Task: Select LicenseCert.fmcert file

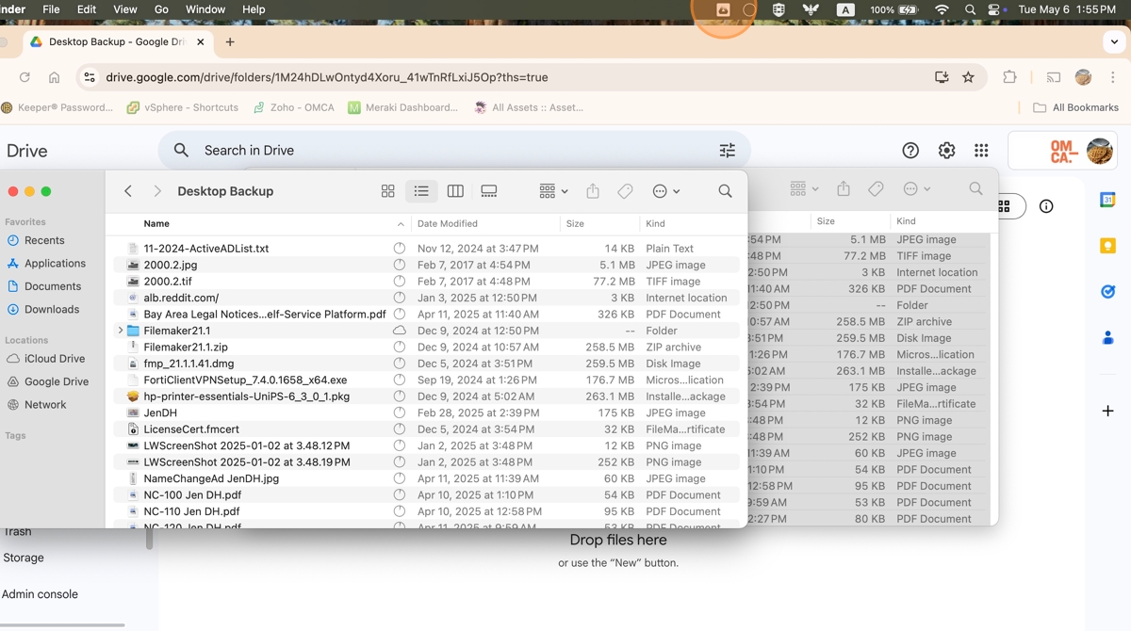Action: (x=191, y=429)
